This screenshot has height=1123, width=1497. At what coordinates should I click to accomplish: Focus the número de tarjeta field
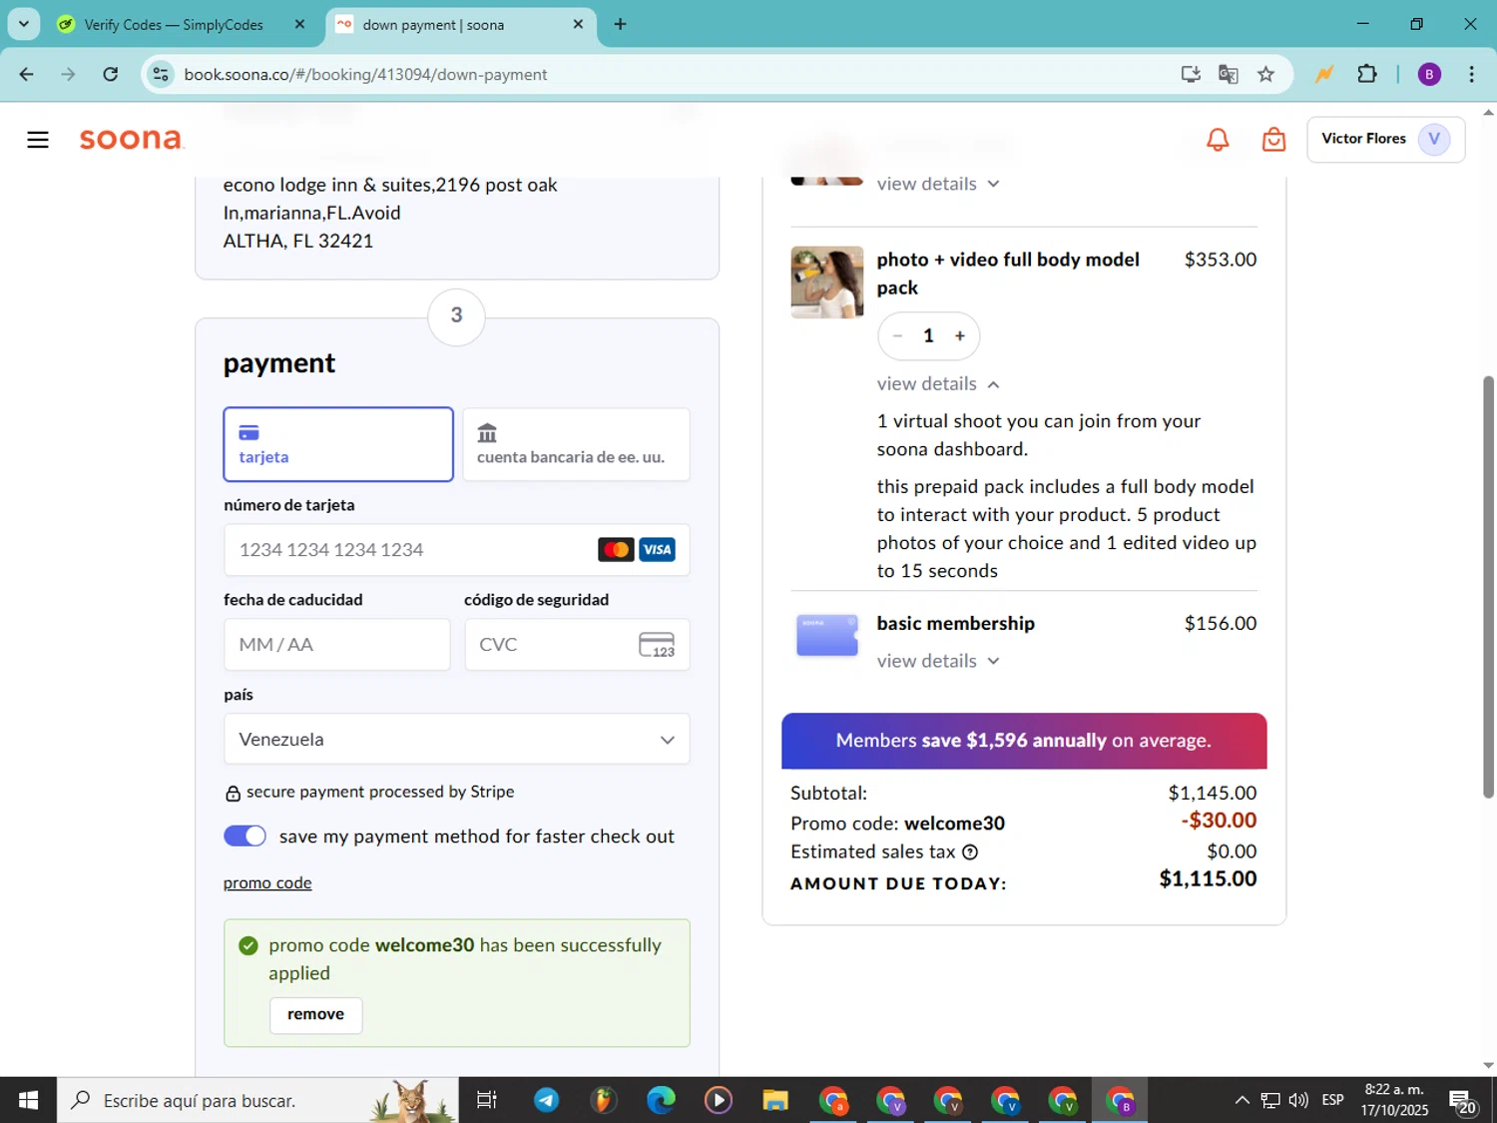(456, 550)
